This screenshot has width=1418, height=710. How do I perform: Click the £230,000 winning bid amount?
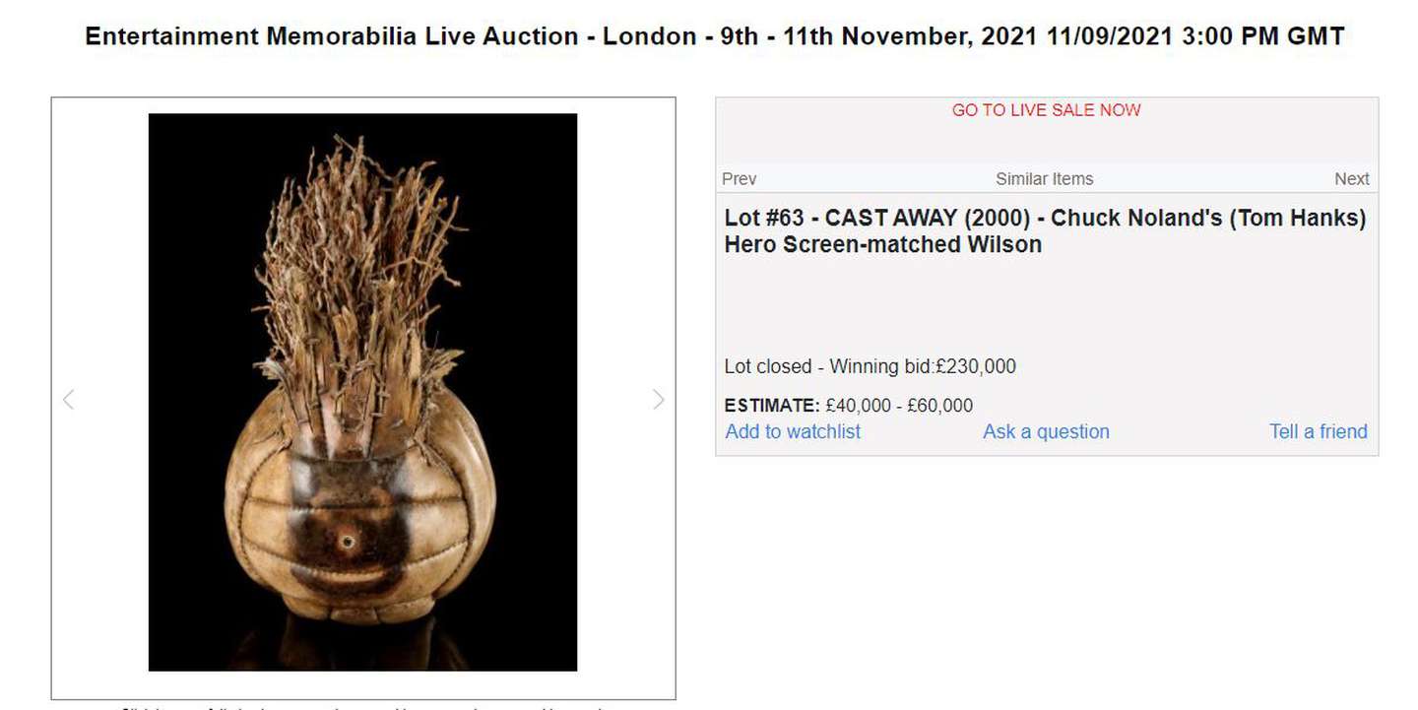coord(976,366)
